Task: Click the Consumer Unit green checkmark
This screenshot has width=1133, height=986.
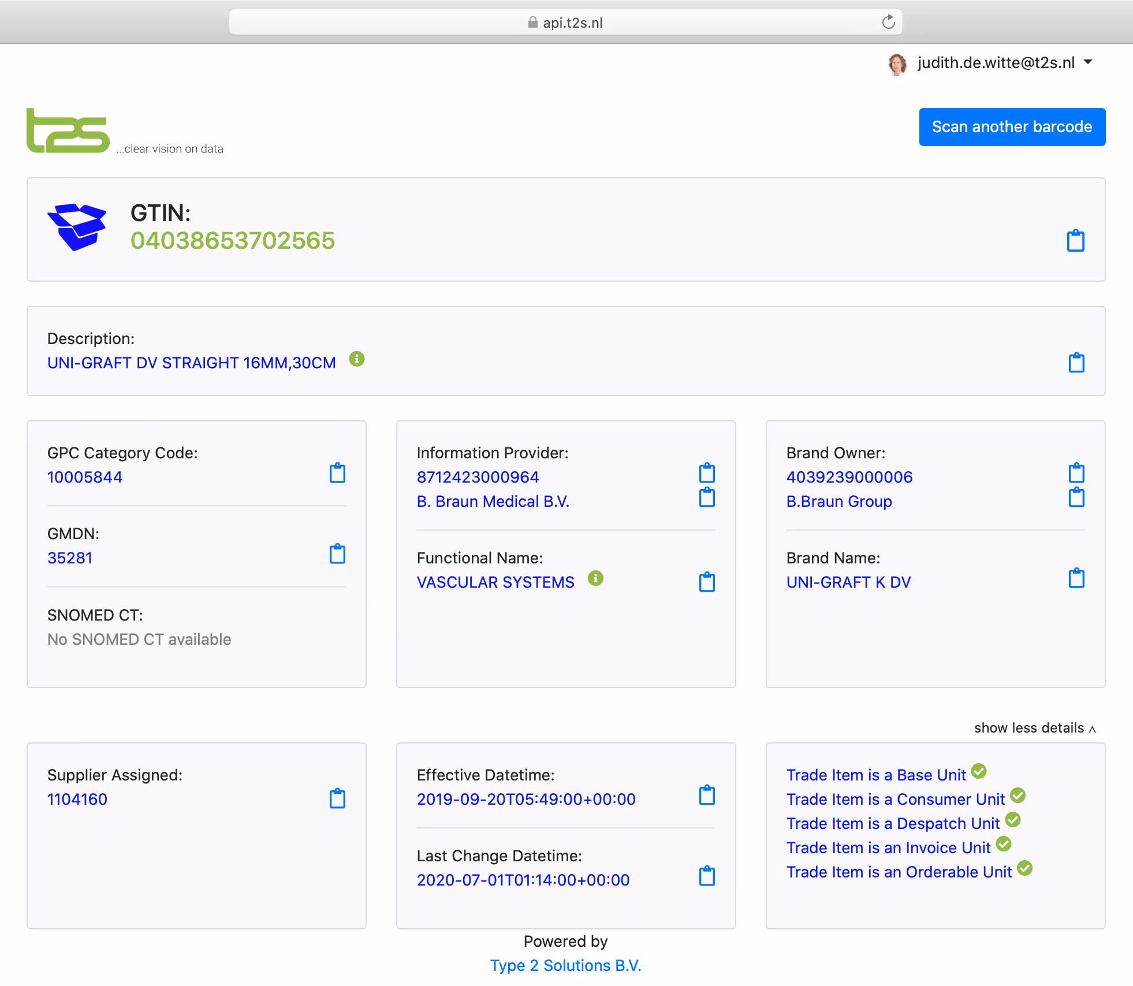Action: (x=1018, y=795)
